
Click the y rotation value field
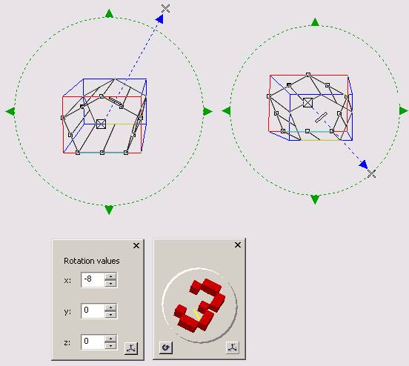click(93, 311)
